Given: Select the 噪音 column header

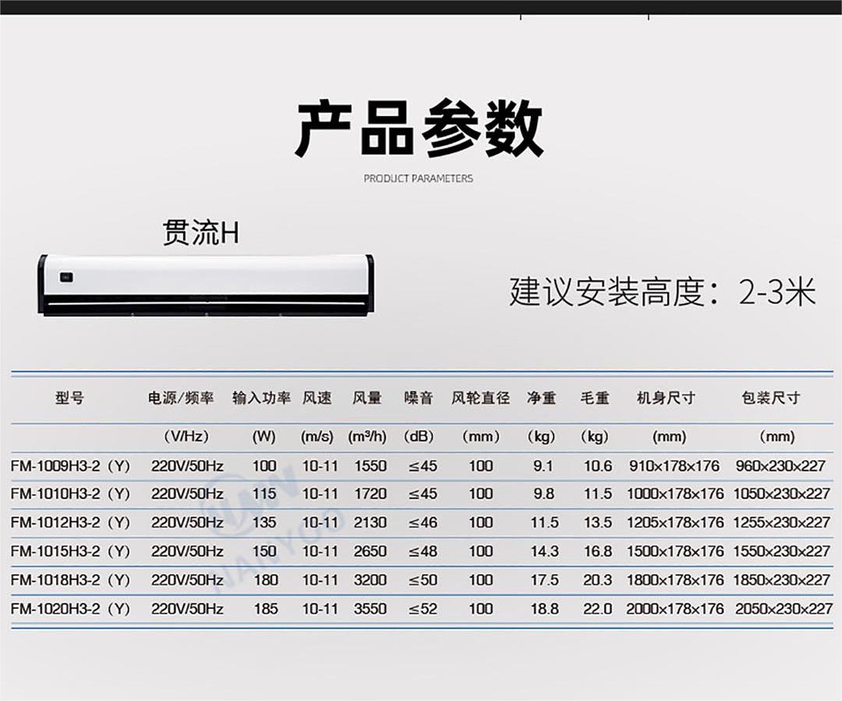Looking at the screenshot, I should tap(419, 398).
